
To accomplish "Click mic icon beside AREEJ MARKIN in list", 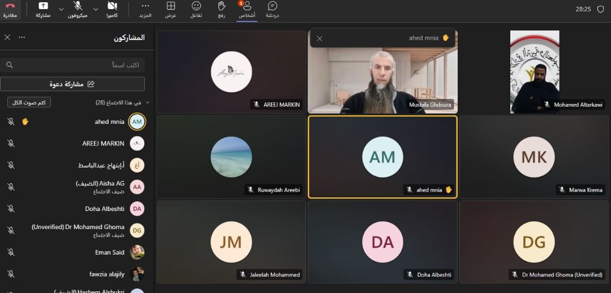I will tap(11, 144).
